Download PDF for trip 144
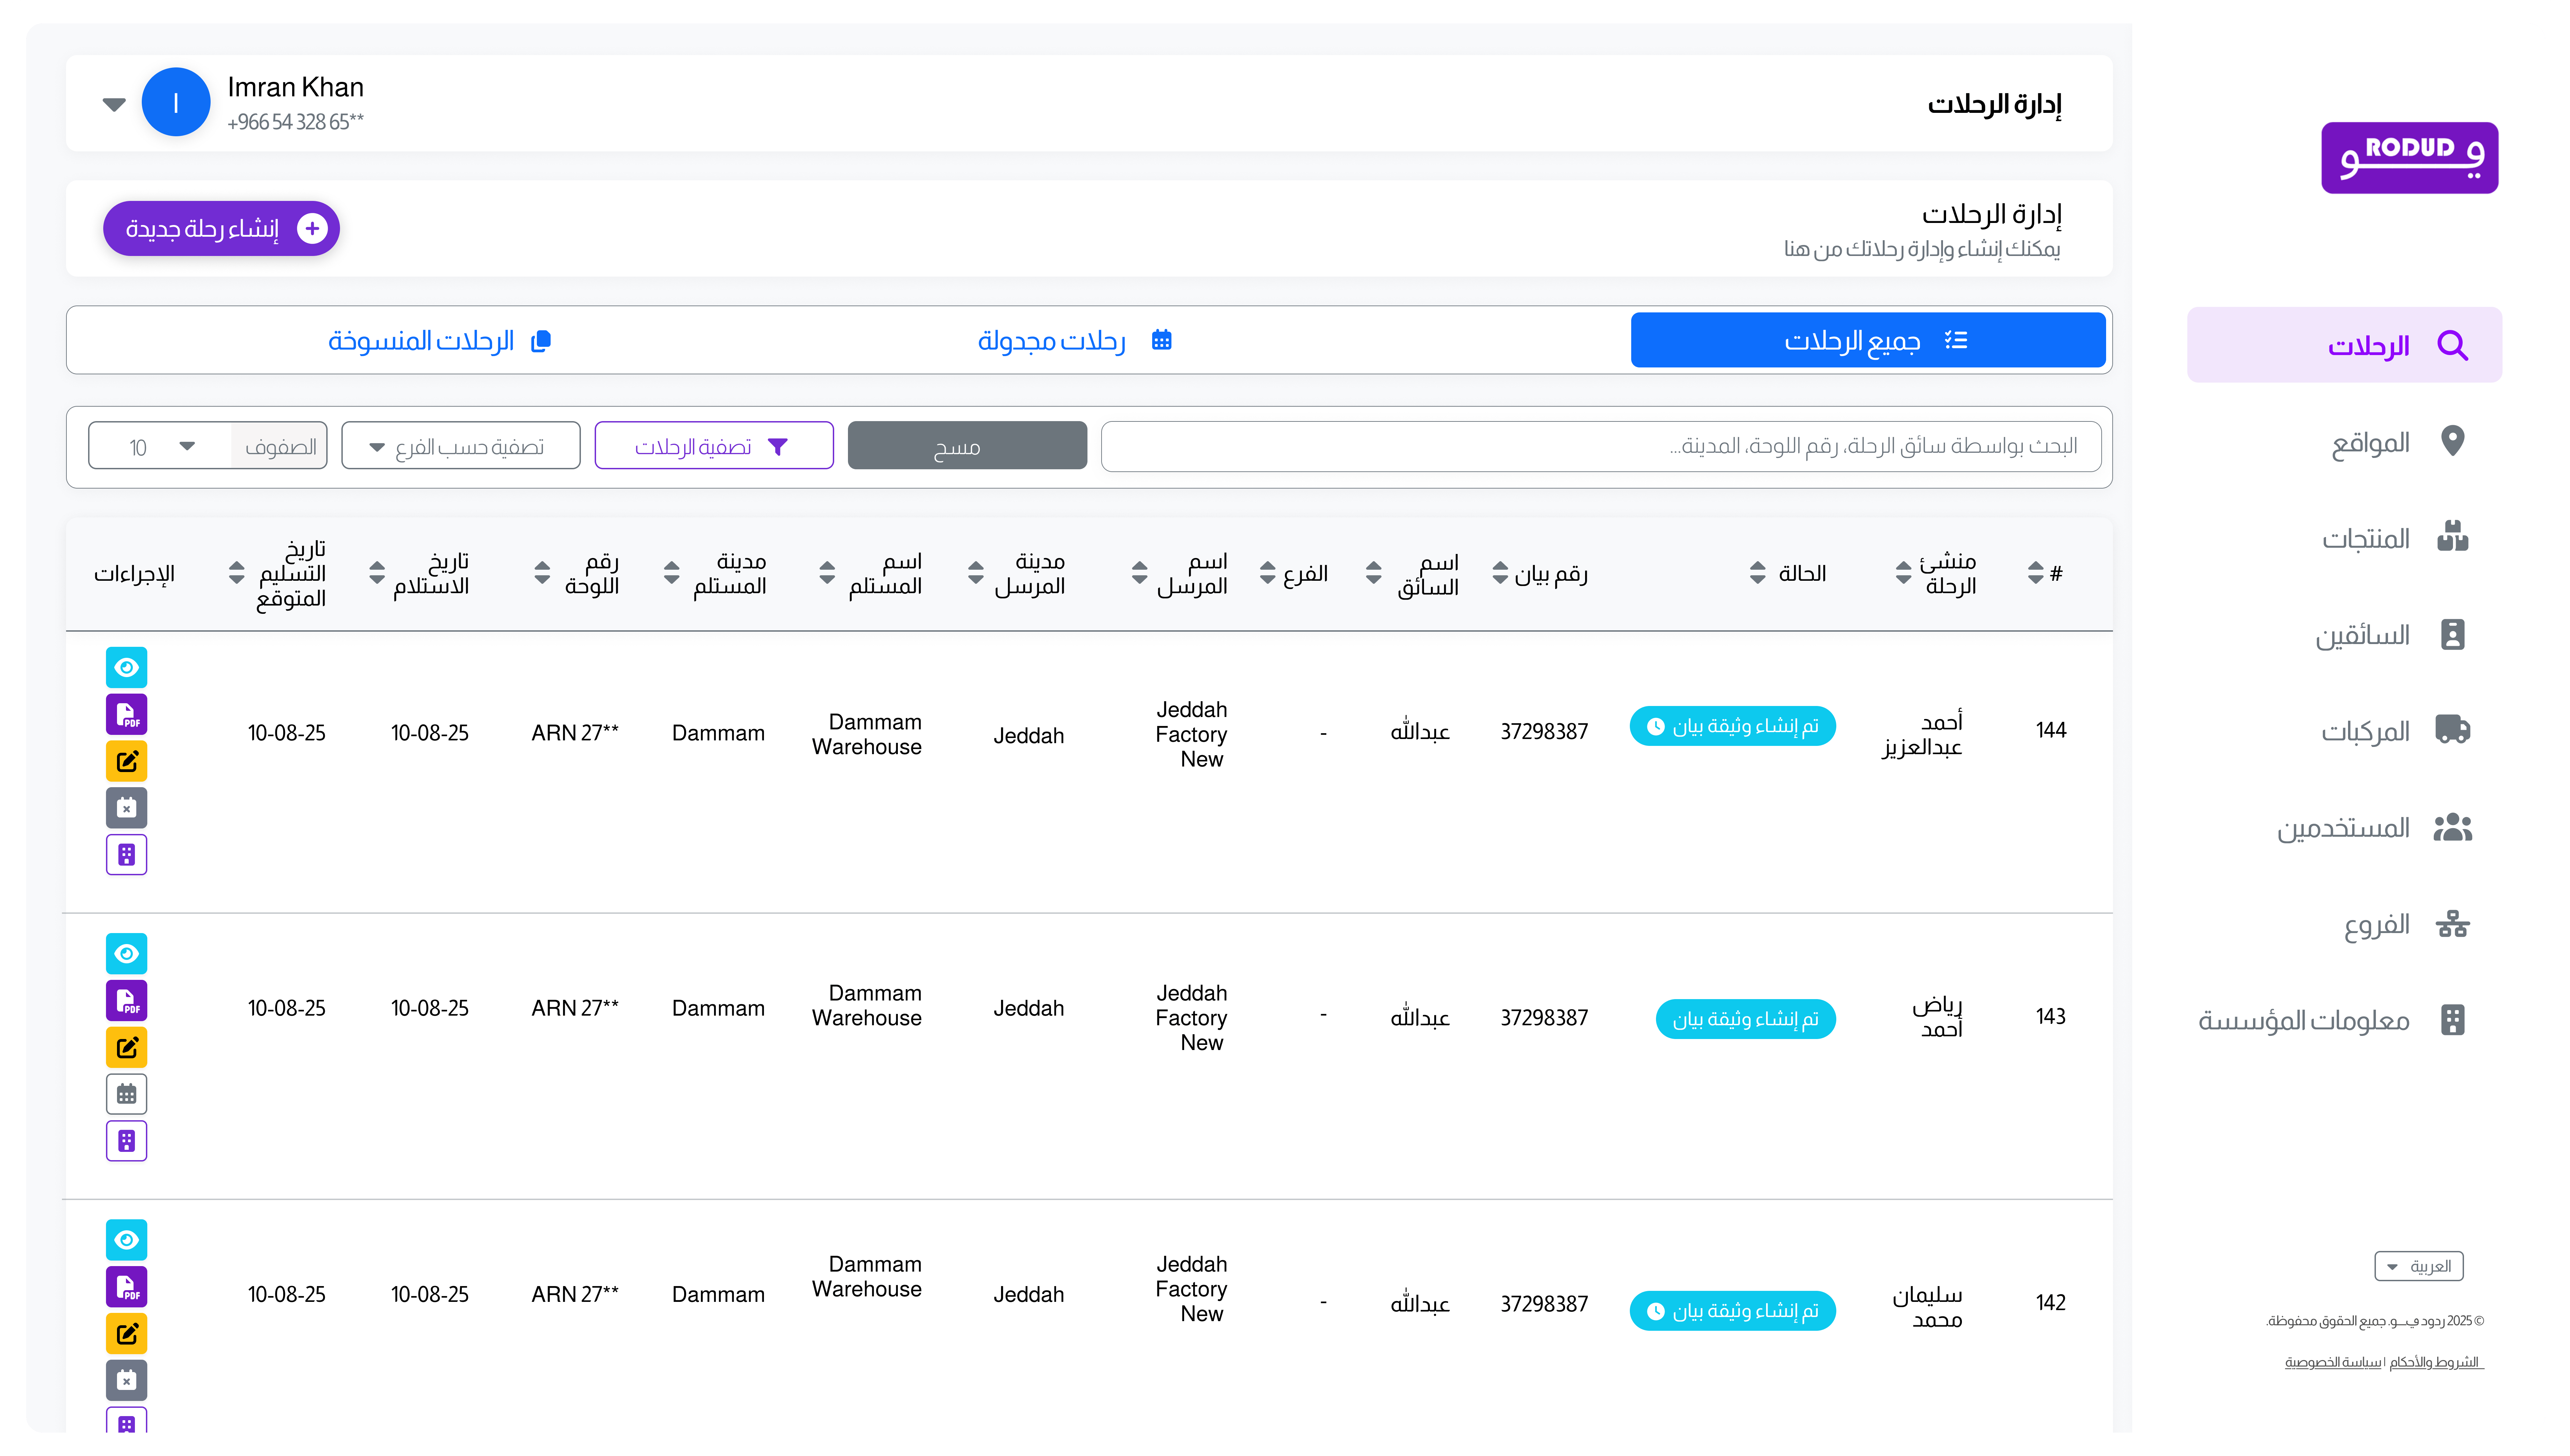Viewport: 2570px width, 1456px height. tap(126, 714)
